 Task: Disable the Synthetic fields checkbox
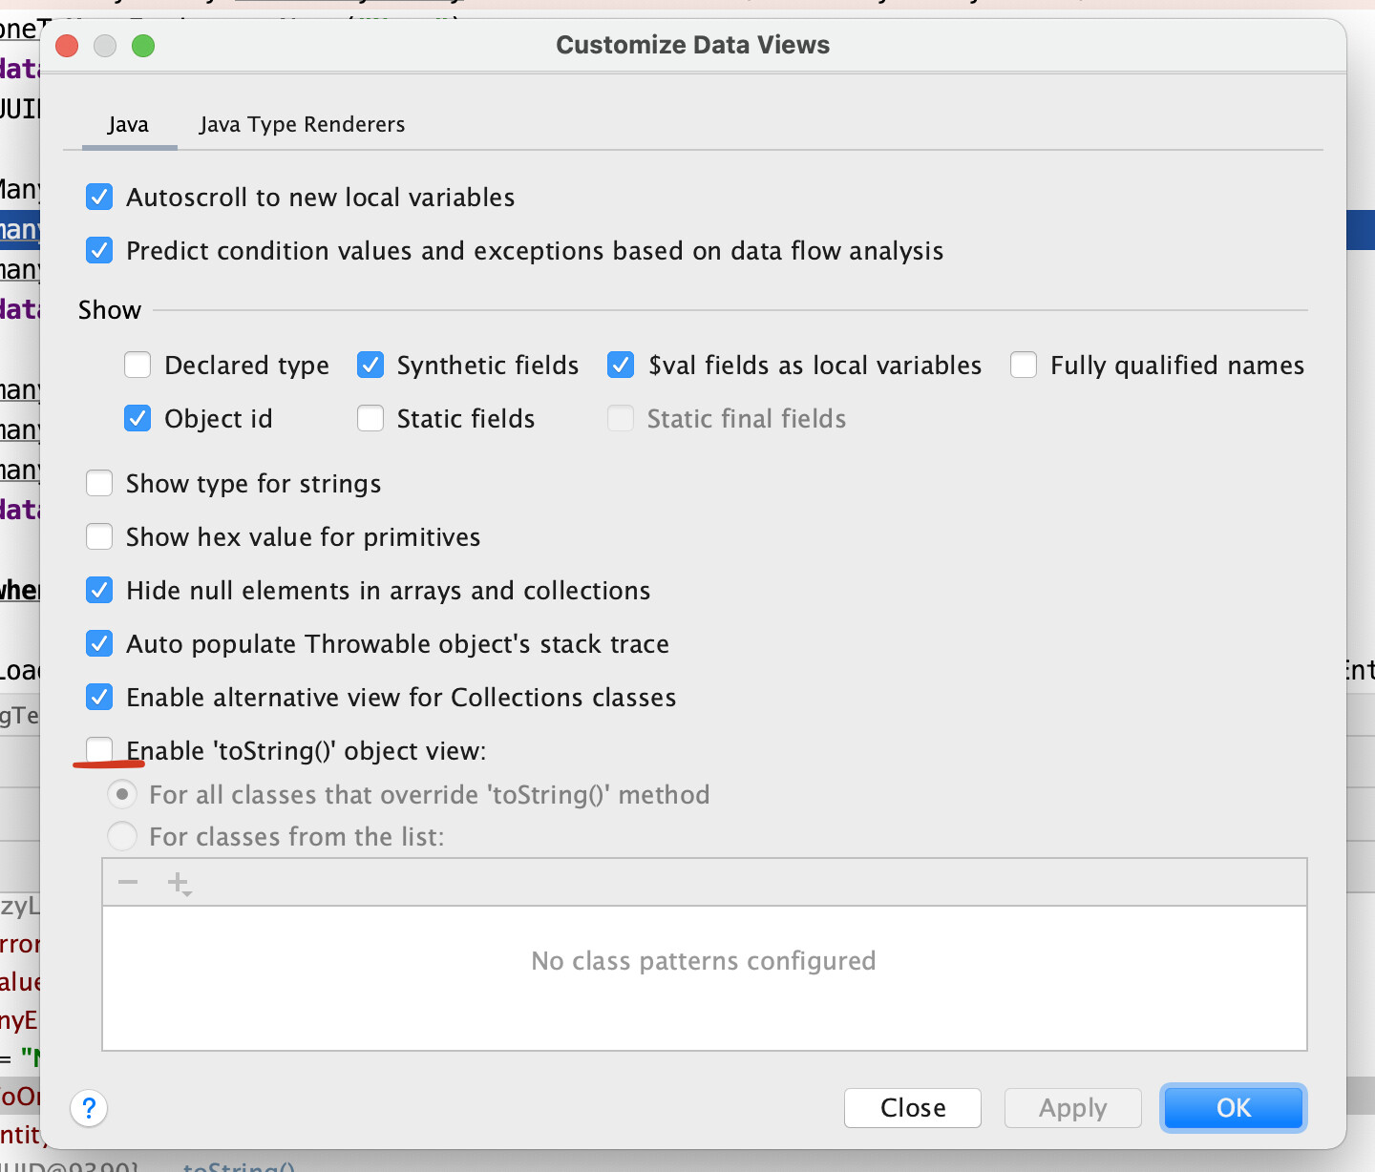click(370, 366)
